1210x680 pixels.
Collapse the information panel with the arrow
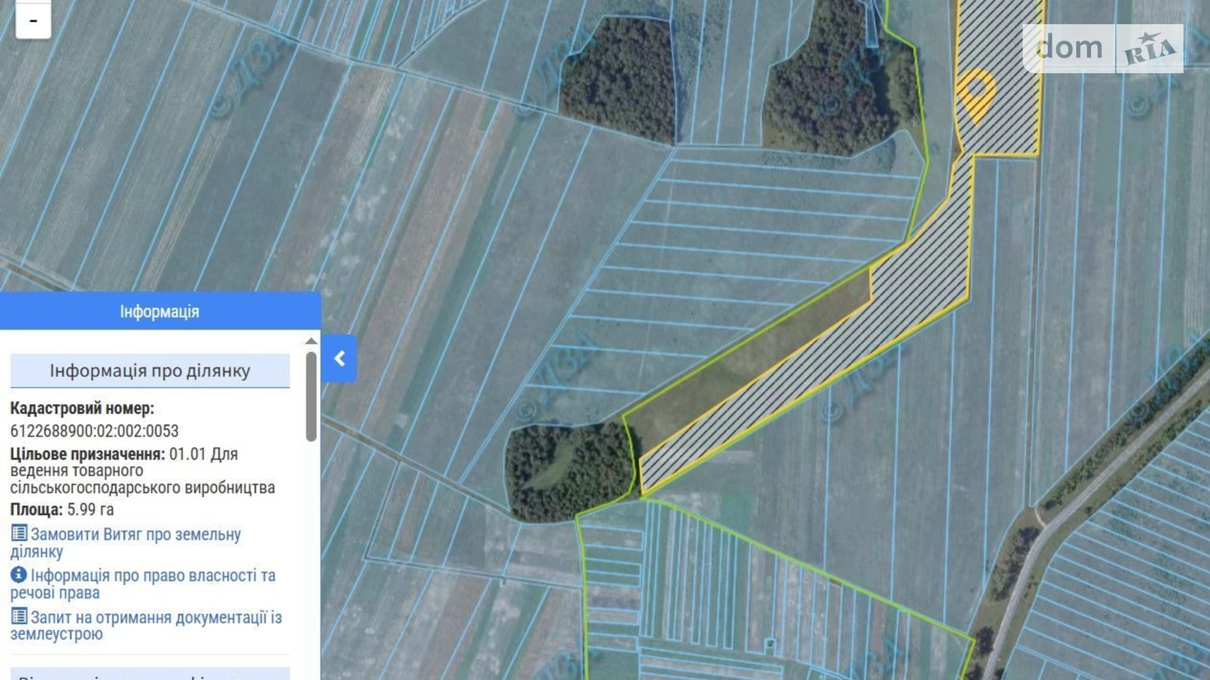point(339,358)
